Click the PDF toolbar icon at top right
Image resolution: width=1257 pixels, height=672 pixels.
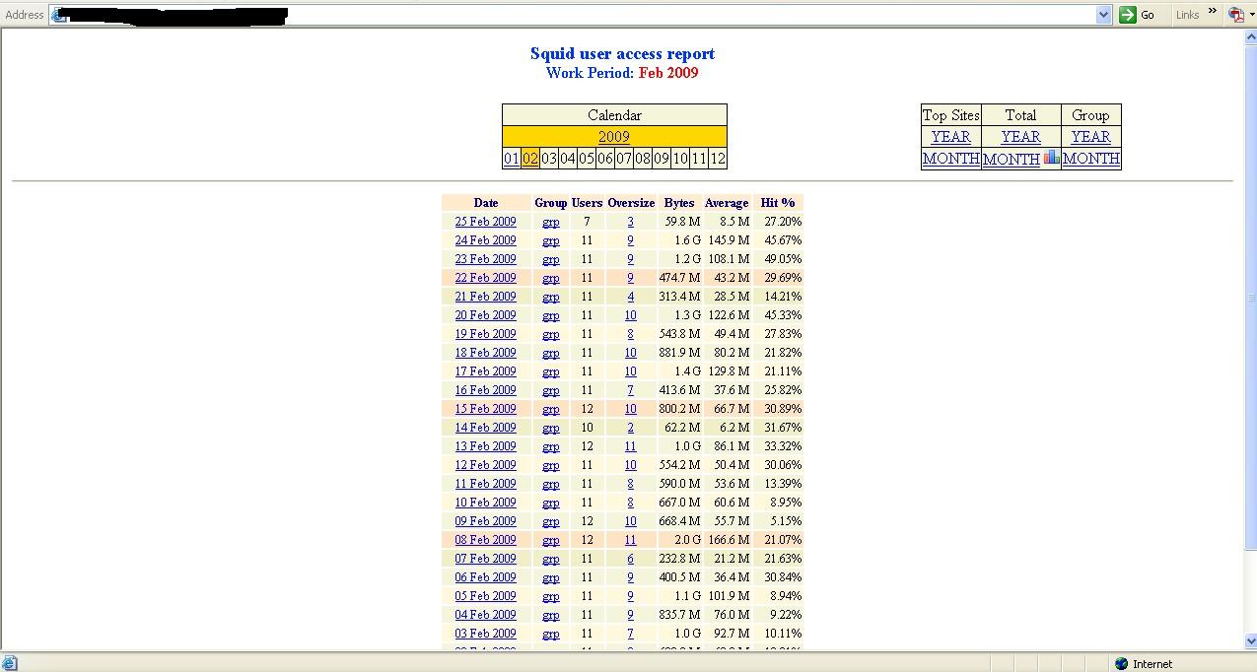tap(1235, 15)
